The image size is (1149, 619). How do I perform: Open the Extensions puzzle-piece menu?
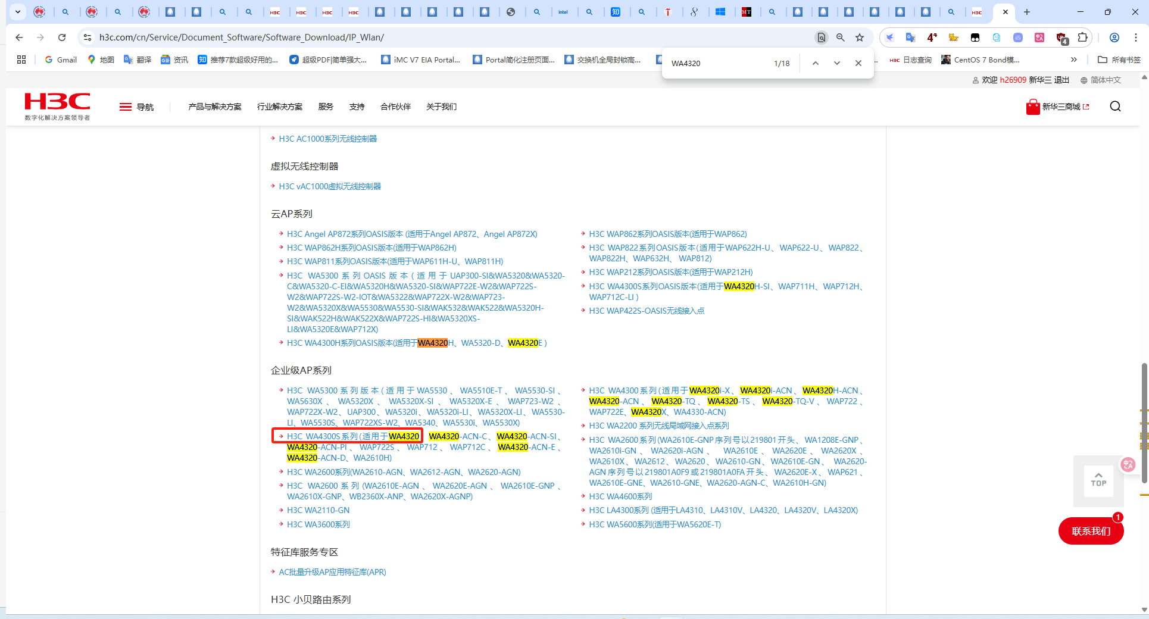click(x=1083, y=37)
